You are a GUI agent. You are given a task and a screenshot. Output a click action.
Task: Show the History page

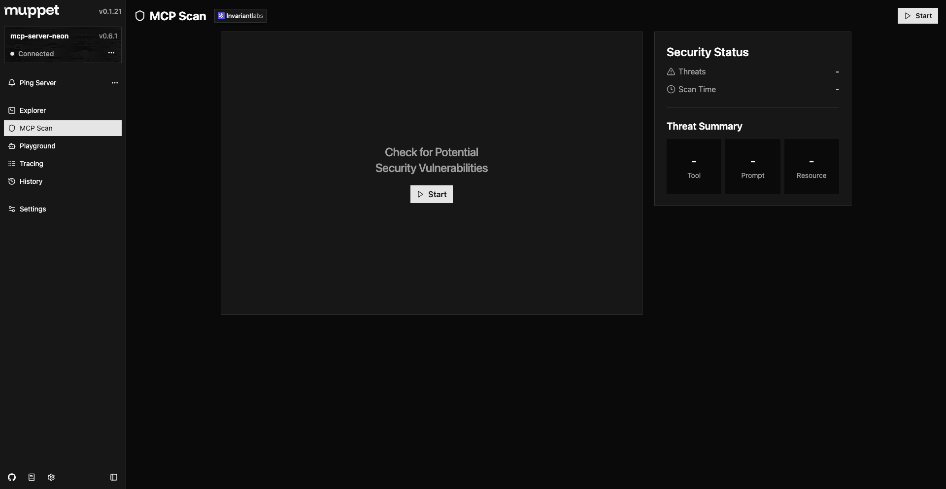coord(31,181)
